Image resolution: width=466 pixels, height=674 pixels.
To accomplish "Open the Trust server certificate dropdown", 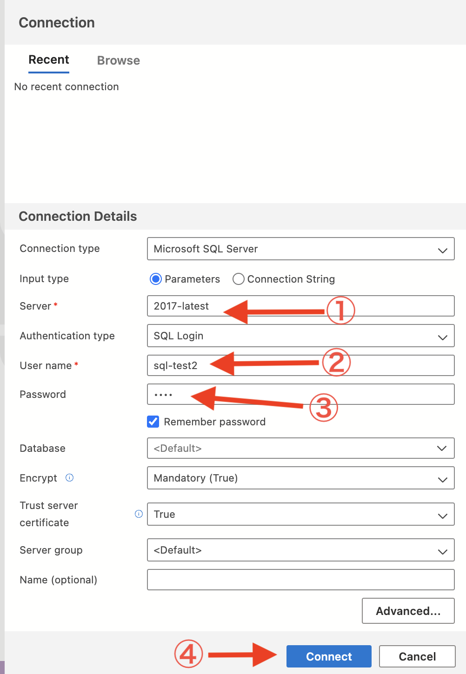I will (x=300, y=515).
